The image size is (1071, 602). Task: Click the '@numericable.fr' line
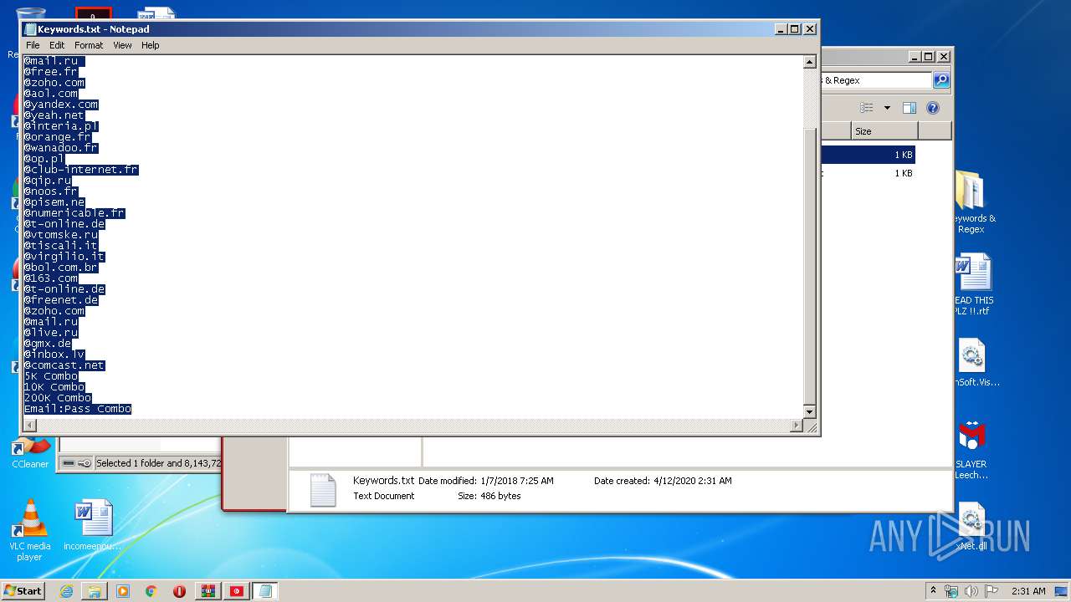[74, 213]
